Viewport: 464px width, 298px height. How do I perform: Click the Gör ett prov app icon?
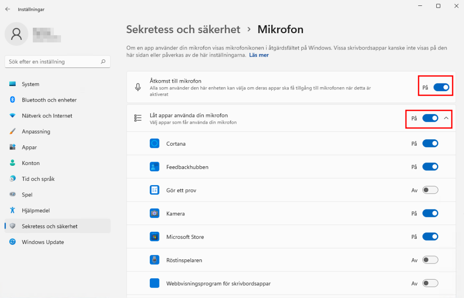coord(154,190)
